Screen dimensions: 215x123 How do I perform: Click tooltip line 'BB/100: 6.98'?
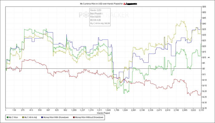96,20
